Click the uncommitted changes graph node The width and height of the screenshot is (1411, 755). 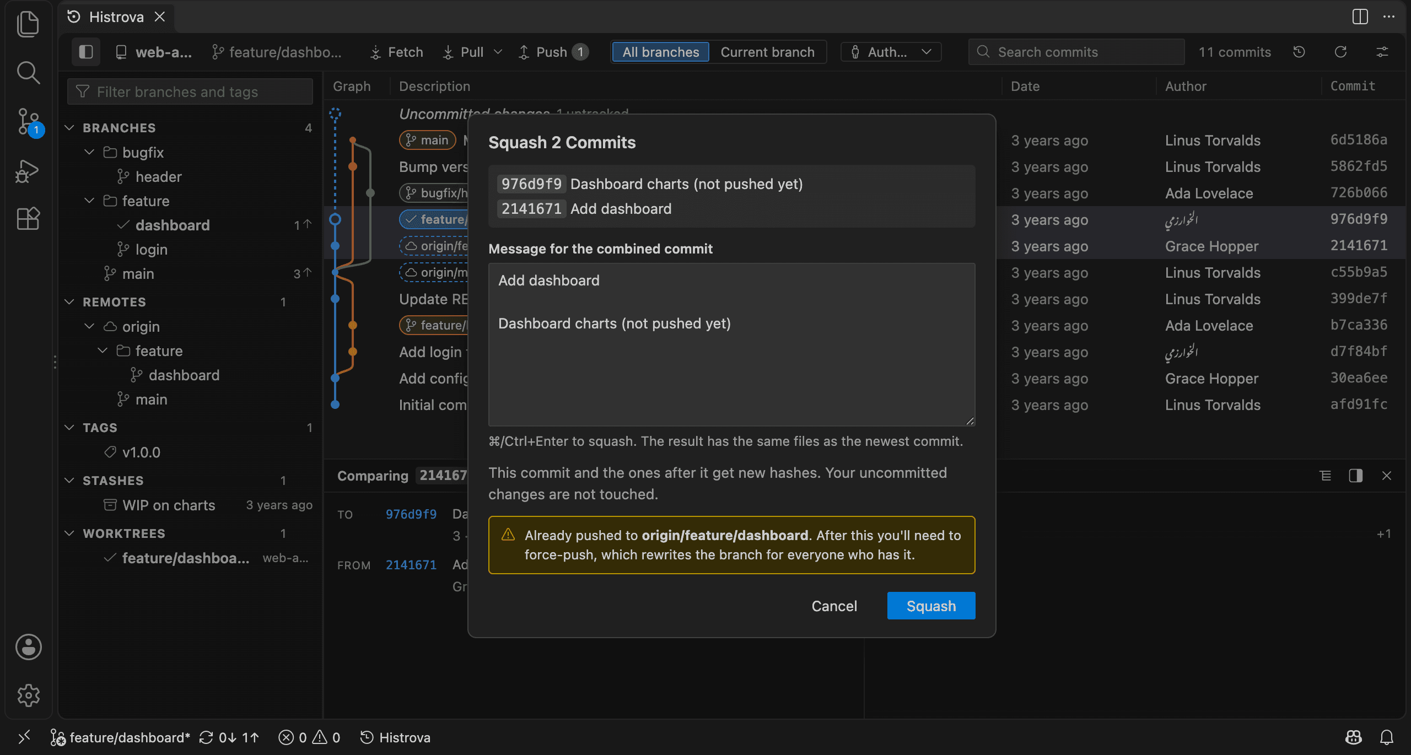tap(335, 114)
